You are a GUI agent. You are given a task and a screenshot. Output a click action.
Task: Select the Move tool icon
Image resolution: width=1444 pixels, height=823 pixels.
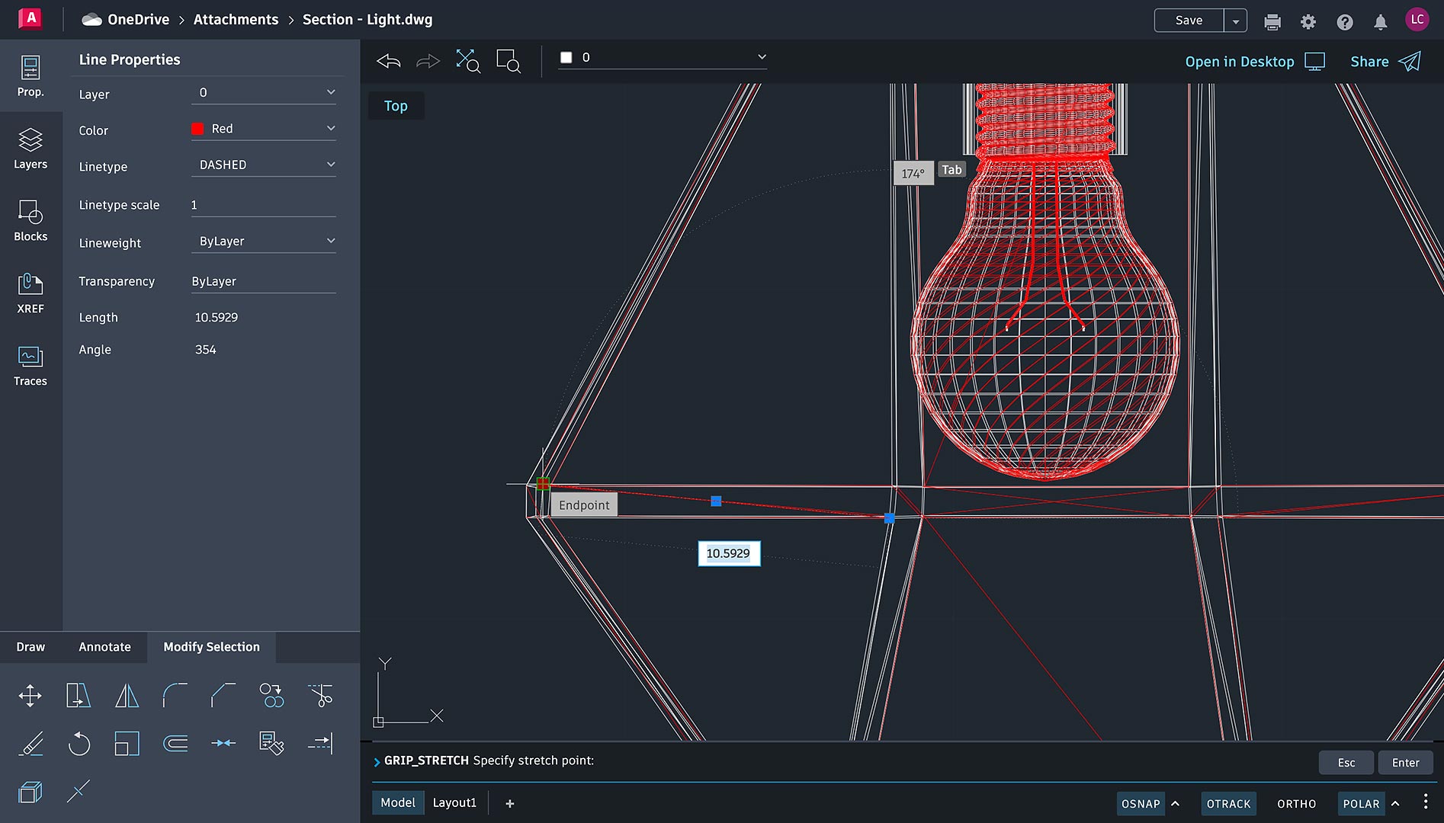(30, 695)
